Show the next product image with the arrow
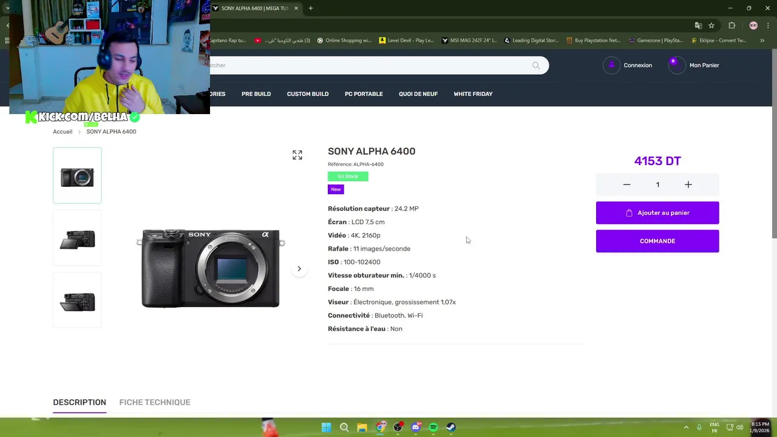Screen dimensions: 777x437 pyautogui.click(x=299, y=269)
